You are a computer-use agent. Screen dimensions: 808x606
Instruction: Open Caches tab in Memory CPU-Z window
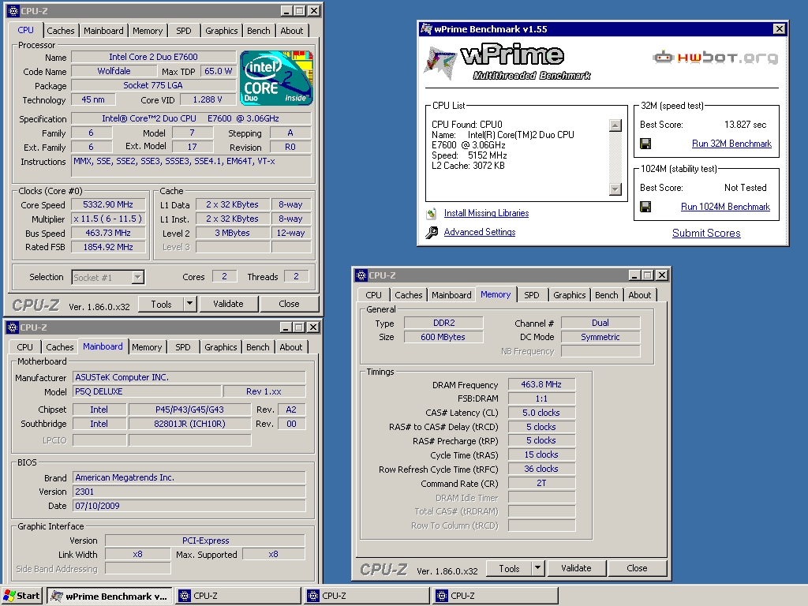[408, 295]
